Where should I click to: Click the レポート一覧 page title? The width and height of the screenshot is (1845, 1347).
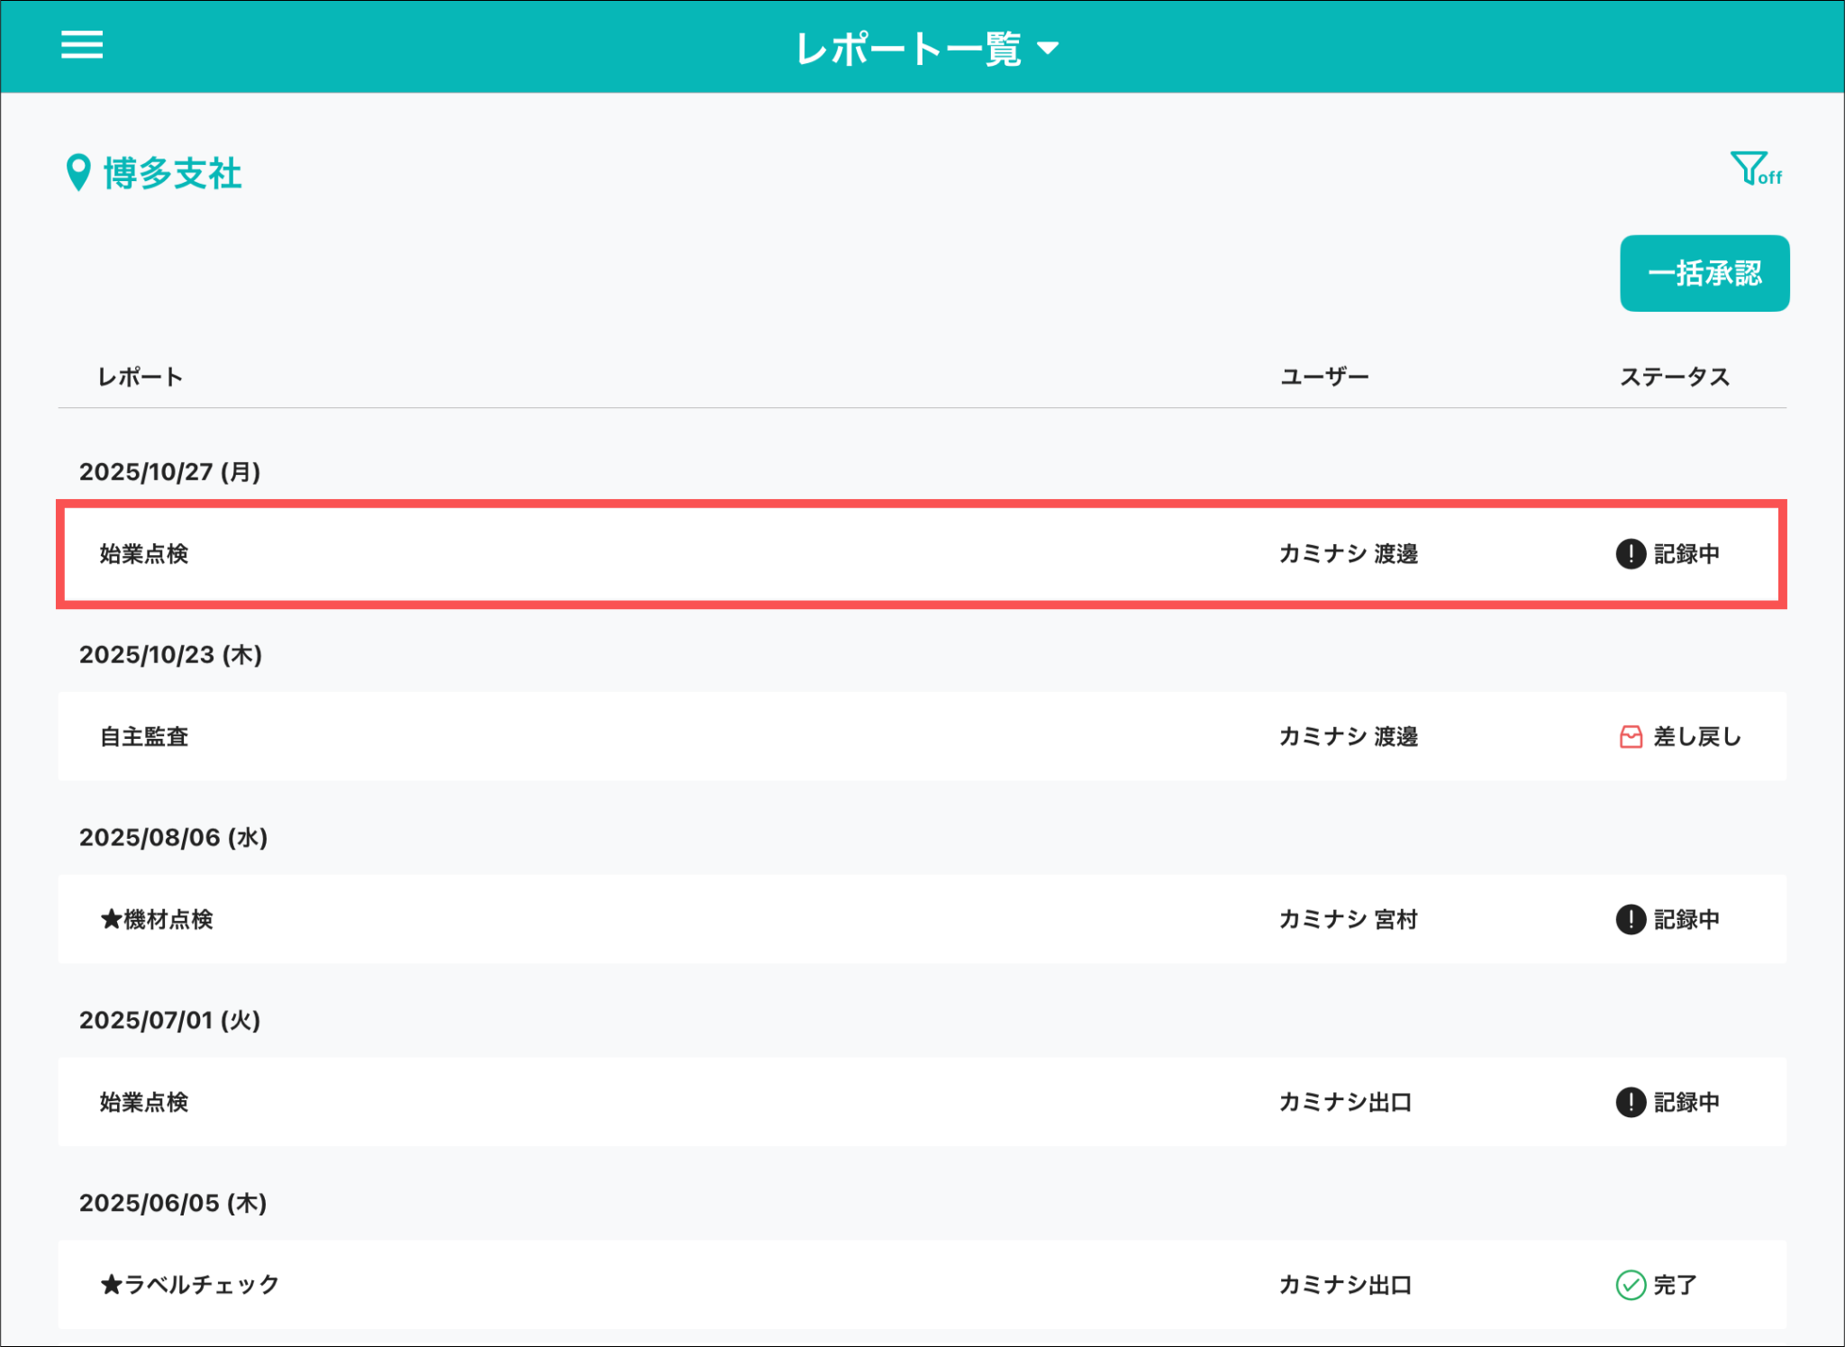click(907, 49)
